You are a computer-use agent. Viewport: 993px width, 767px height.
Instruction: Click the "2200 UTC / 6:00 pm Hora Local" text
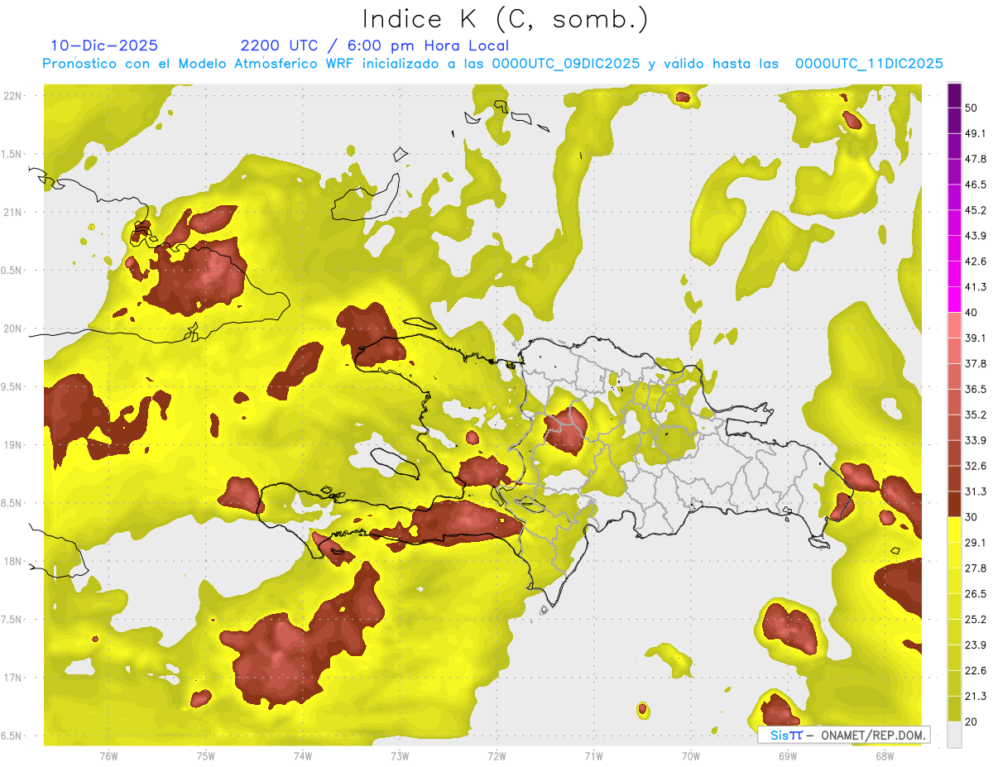[374, 46]
